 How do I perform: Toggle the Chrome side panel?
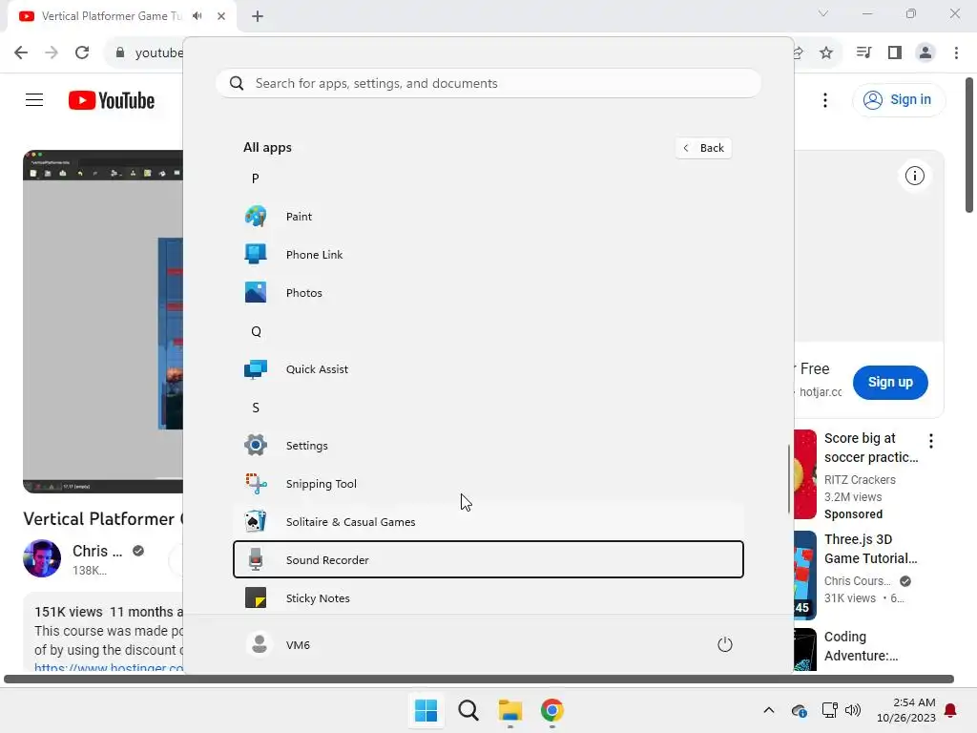coord(895,52)
